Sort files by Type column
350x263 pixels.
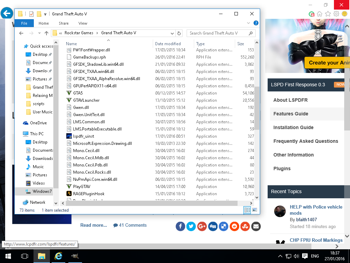pyautogui.click(x=200, y=44)
